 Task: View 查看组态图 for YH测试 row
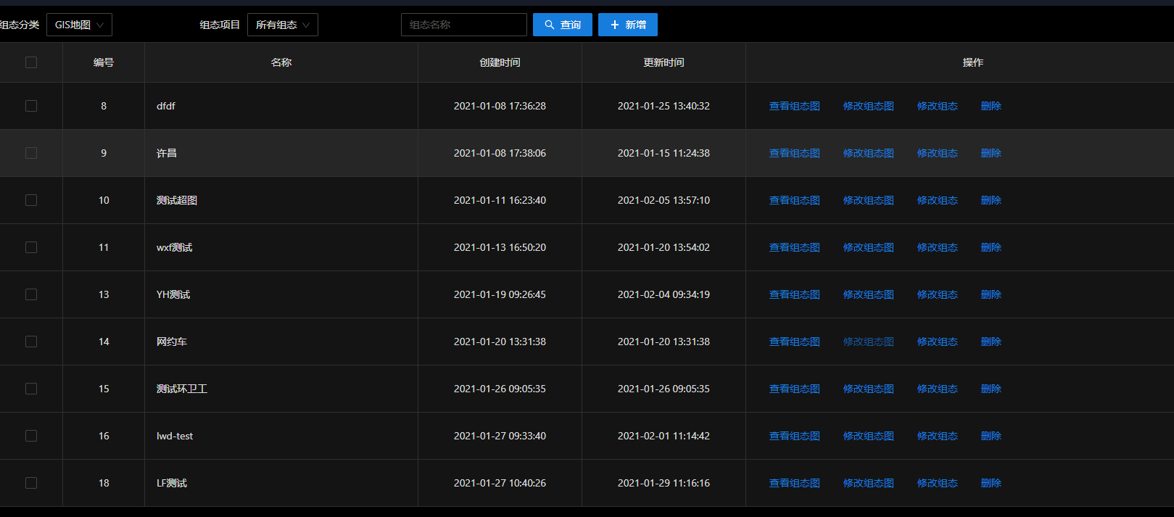point(795,294)
